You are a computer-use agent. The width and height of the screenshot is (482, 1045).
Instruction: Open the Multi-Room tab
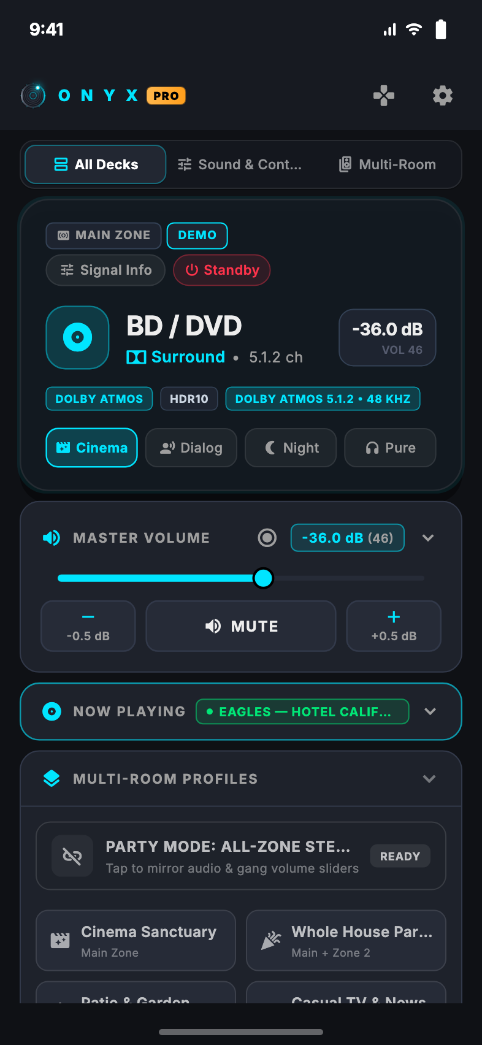(387, 164)
